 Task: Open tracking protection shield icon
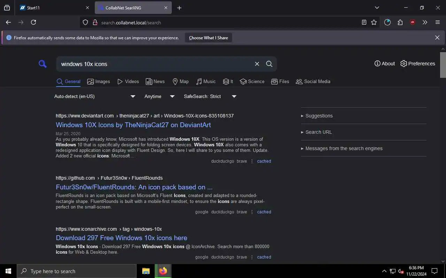click(85, 23)
